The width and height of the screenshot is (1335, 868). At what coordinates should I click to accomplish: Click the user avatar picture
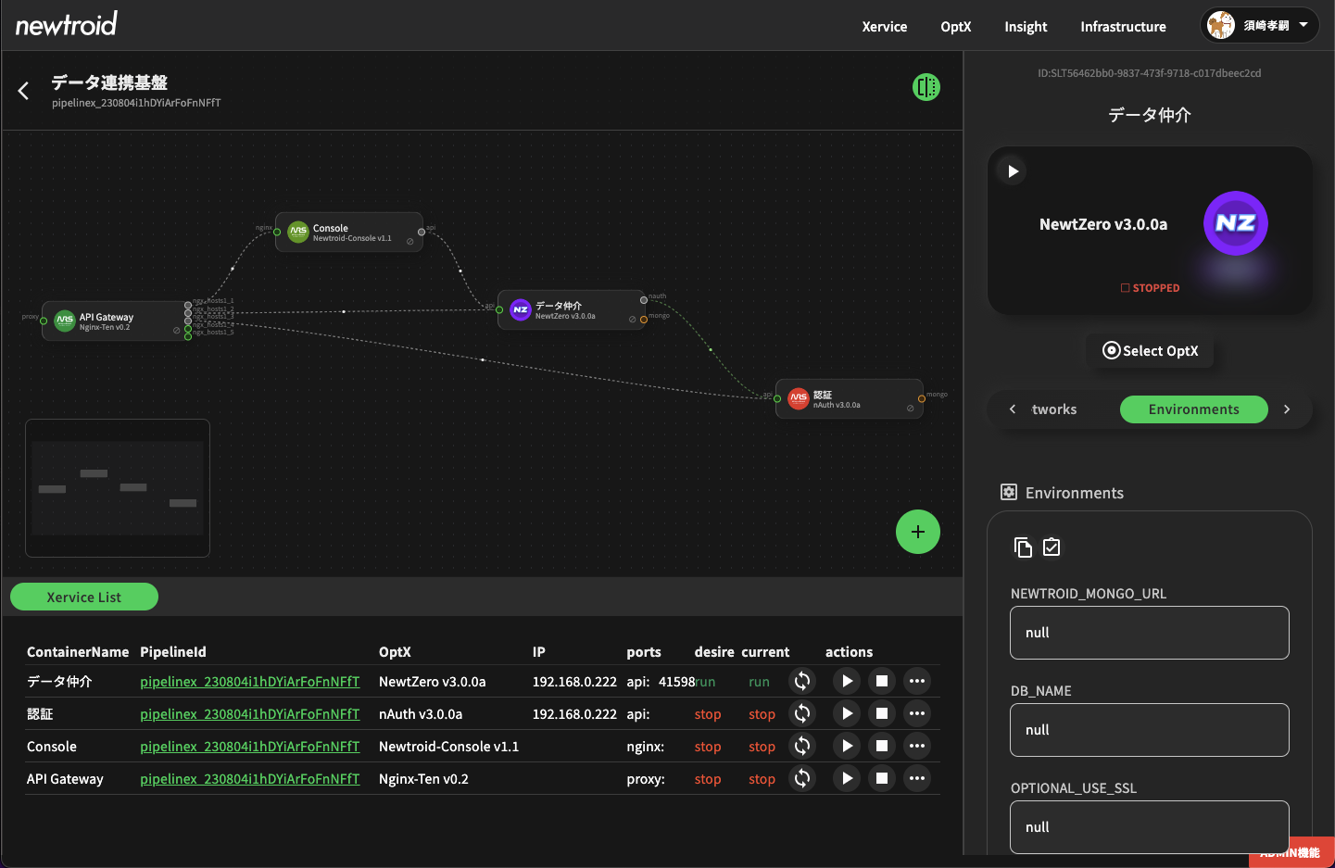1221,25
